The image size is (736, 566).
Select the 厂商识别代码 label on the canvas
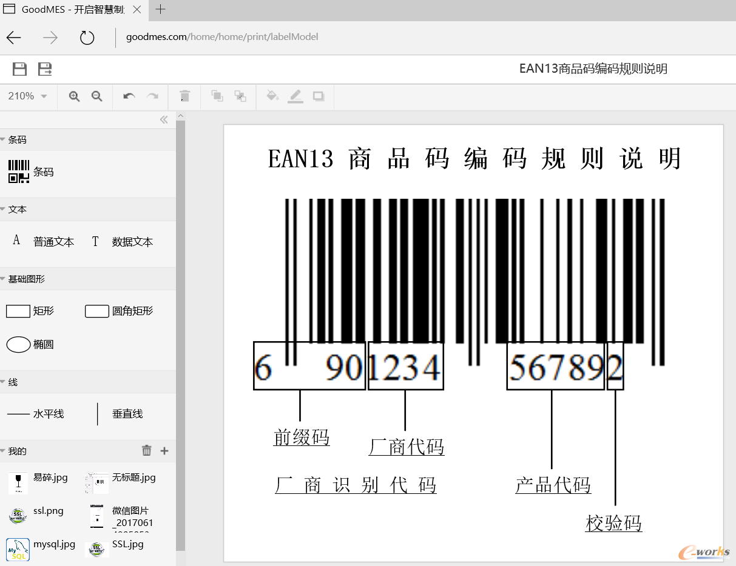pyautogui.click(x=356, y=485)
